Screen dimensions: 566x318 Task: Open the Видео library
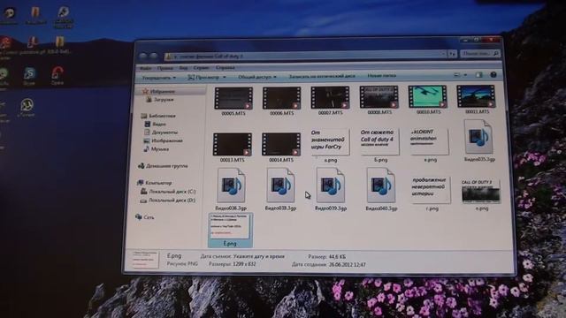[x=159, y=124]
